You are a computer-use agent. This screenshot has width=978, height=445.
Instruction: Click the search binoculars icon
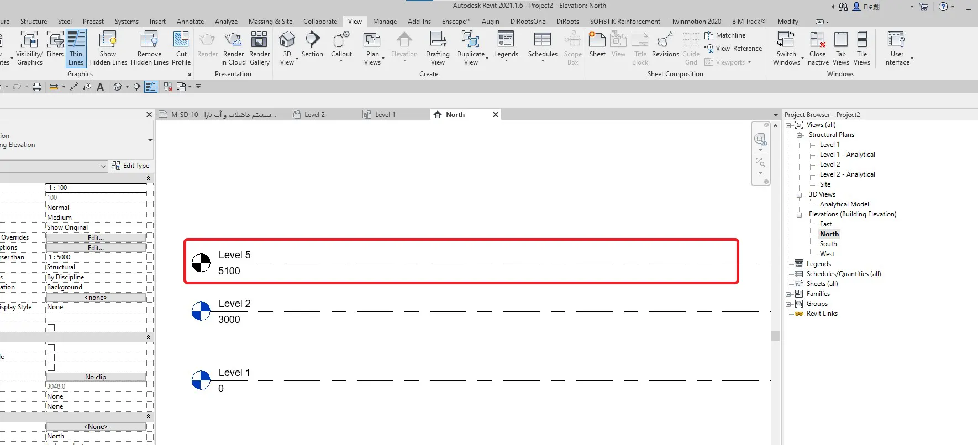click(x=843, y=7)
